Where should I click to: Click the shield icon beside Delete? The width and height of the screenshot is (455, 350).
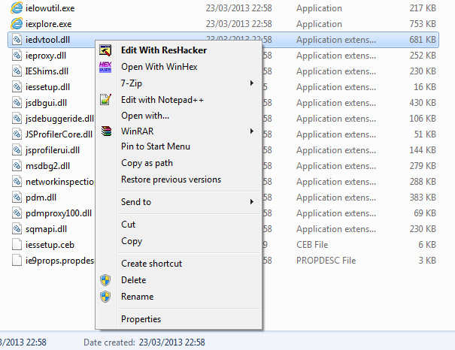[105, 280]
